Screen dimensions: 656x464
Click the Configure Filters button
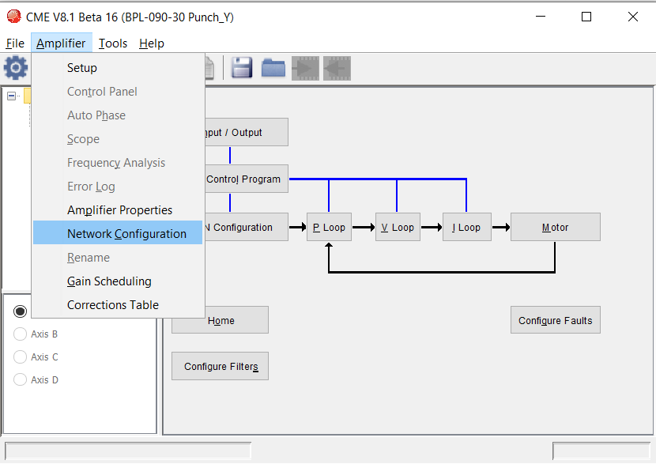[220, 366]
